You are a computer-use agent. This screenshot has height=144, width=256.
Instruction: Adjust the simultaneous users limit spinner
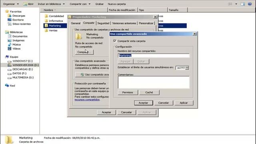[x=187, y=68]
